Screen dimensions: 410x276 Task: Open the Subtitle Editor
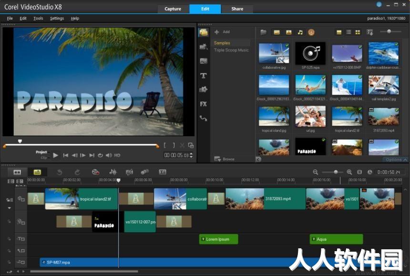click(x=163, y=172)
